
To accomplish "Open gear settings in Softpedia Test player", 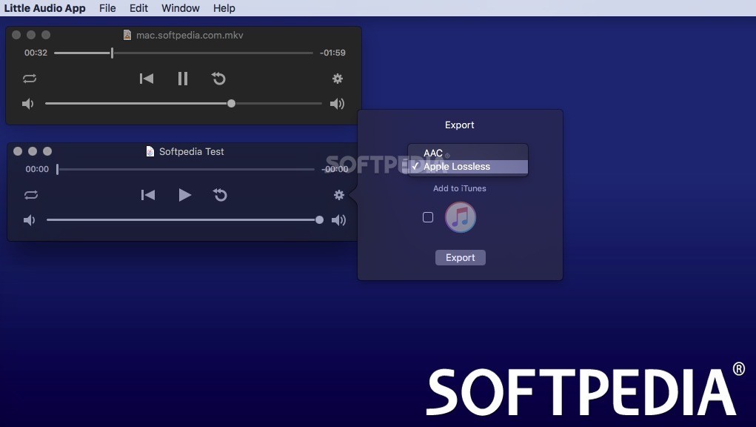I will [339, 195].
